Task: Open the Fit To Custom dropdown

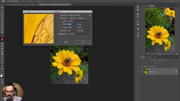Action: tap(79, 21)
